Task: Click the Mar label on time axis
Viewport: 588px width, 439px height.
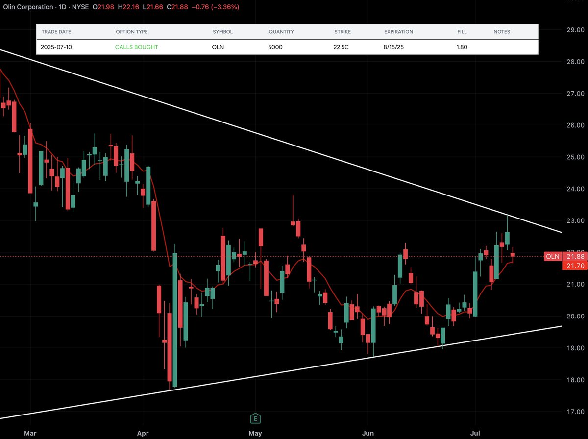Action: click(30, 433)
